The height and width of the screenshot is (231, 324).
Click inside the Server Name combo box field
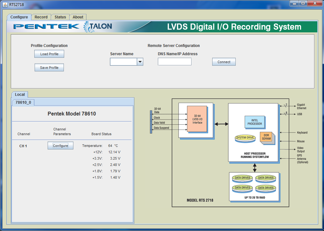123,62
